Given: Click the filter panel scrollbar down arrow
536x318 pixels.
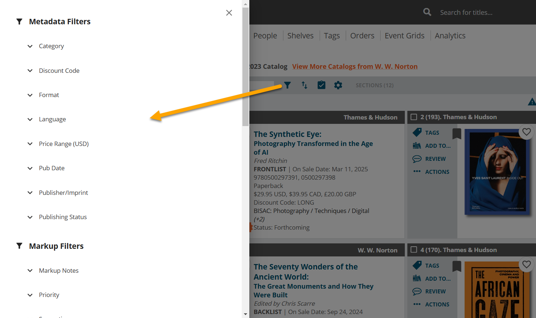Looking at the screenshot, I should click(x=246, y=314).
